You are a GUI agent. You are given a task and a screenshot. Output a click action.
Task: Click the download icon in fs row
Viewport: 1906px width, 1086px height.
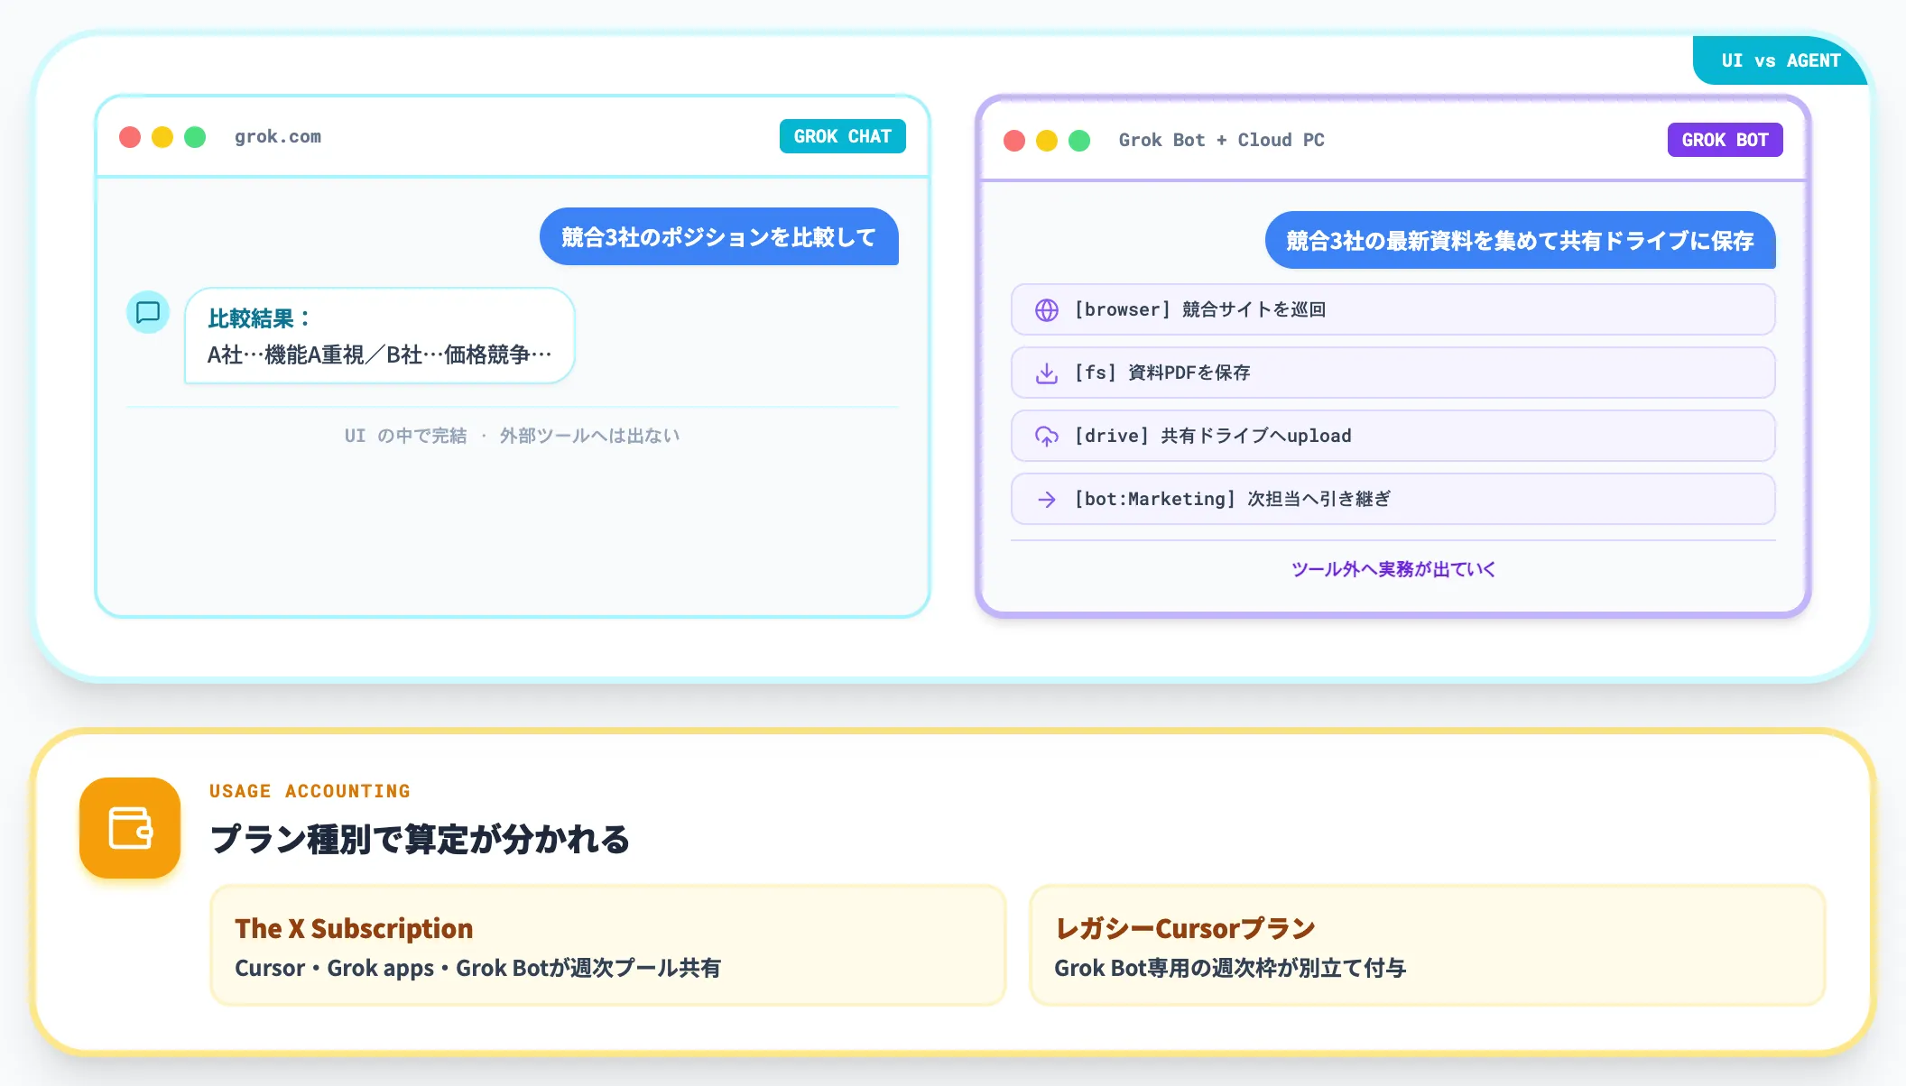click(x=1047, y=373)
